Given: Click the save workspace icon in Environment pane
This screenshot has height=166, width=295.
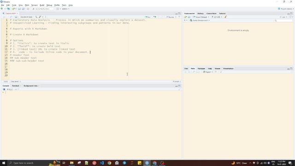Looking at the screenshot, I should point(189,17).
